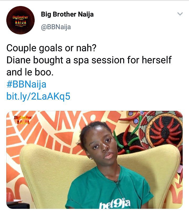This screenshot has height=212, width=189.
Task: Tap the Big Brother Naija watermark in photo
Action: 22,120
